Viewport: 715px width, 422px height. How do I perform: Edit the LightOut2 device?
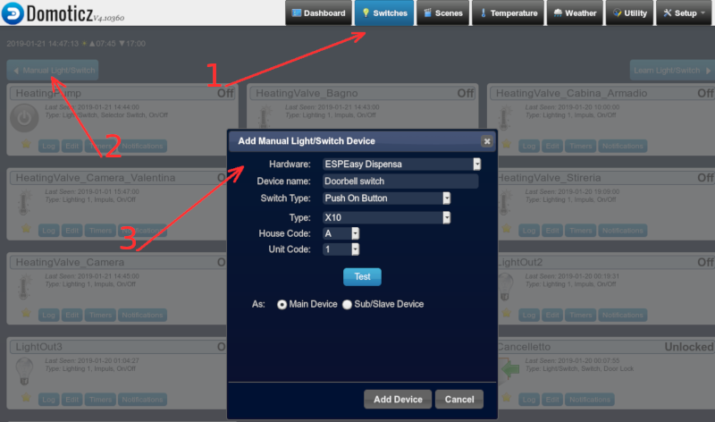pyautogui.click(x=552, y=315)
